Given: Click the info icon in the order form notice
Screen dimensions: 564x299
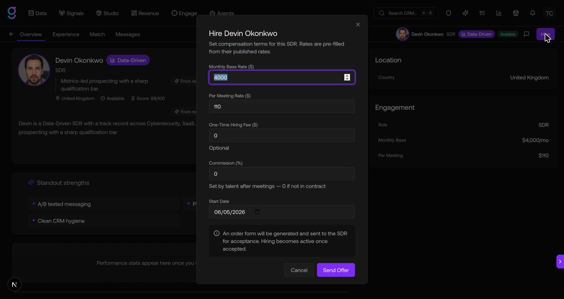Looking at the screenshot, I should pos(217,233).
